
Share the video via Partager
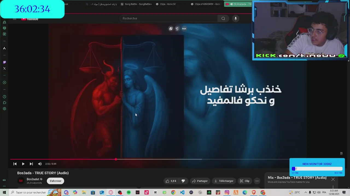point(200,181)
